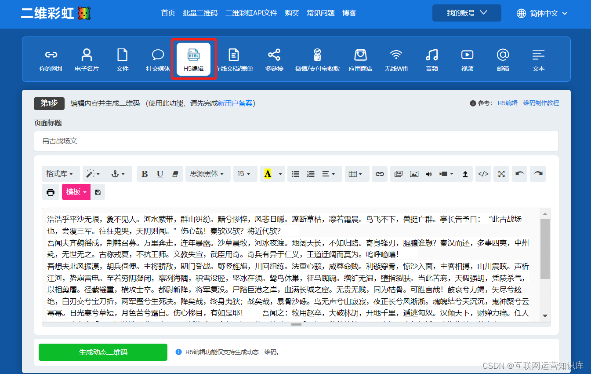This screenshot has height=374, width=591.
Task: Click the 二维彩虹 logo
Action: coord(56,13)
